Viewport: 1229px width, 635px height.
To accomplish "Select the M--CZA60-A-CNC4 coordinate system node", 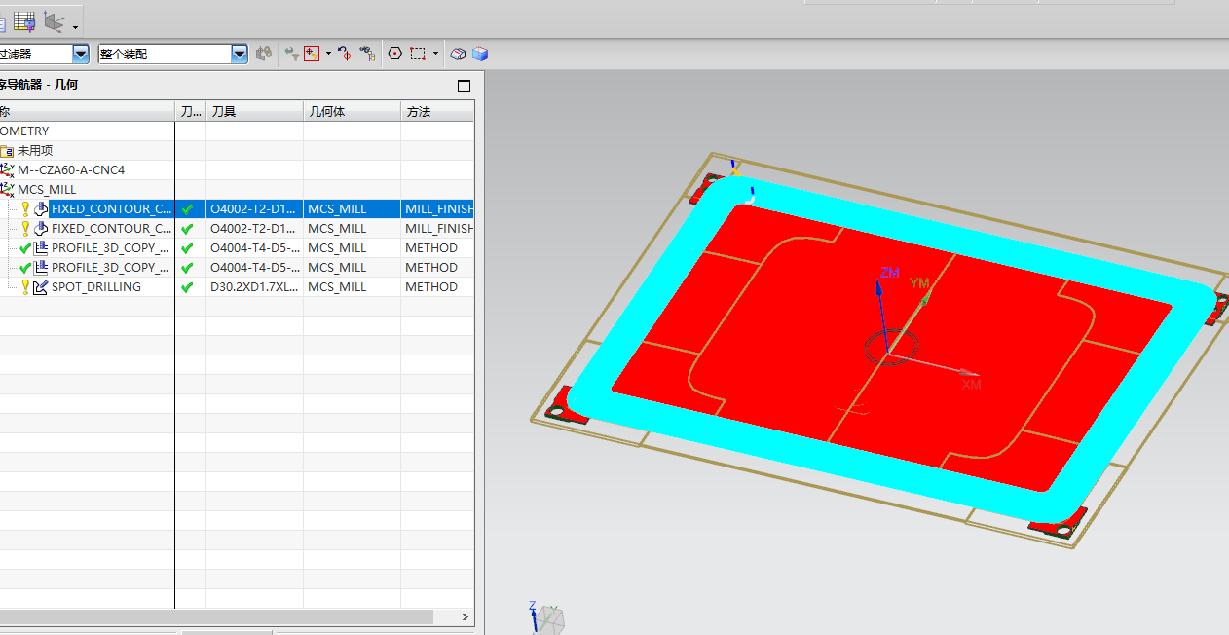I will click(71, 169).
